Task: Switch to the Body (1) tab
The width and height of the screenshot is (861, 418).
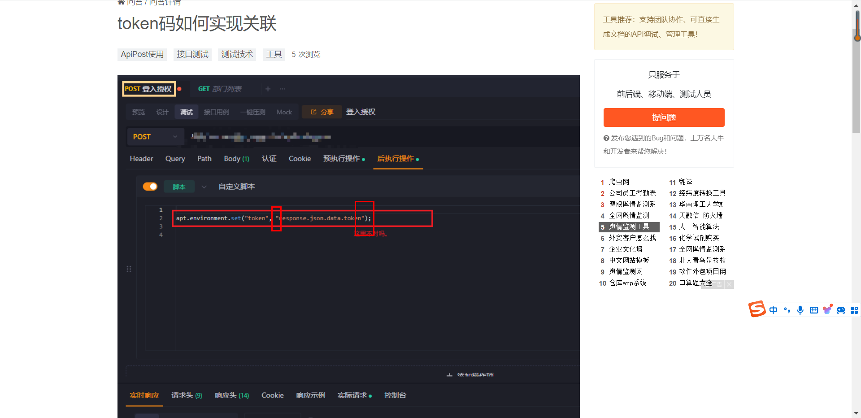Action: (x=237, y=159)
